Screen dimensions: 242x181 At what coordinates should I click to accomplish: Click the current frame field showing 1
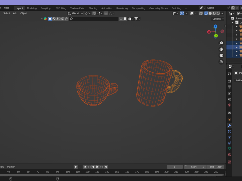pyautogui.click(x=175, y=167)
